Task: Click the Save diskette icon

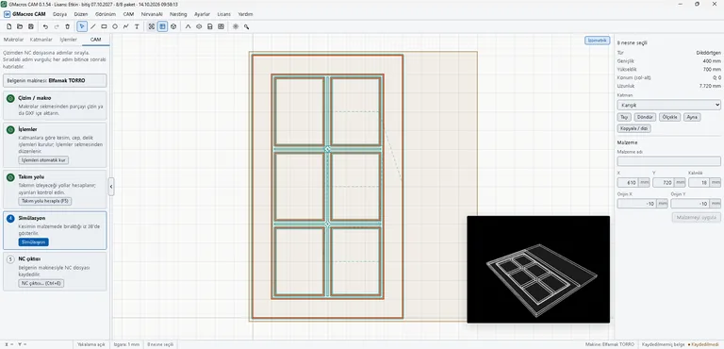Action: [x=31, y=26]
